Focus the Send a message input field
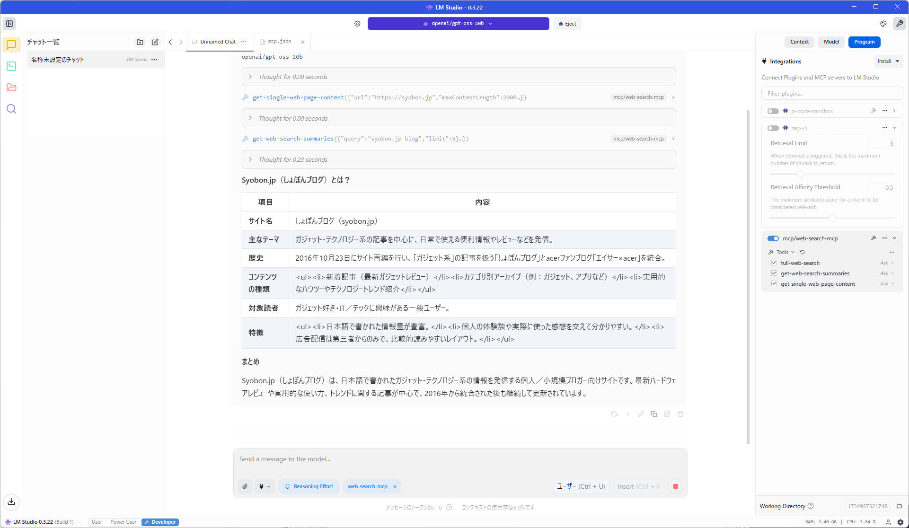 tap(460, 459)
